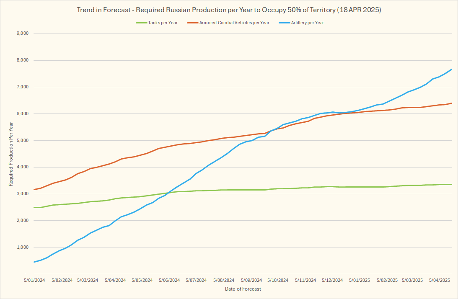
Task: Click the orange line's leftmost starting point
Action: click(x=34, y=190)
